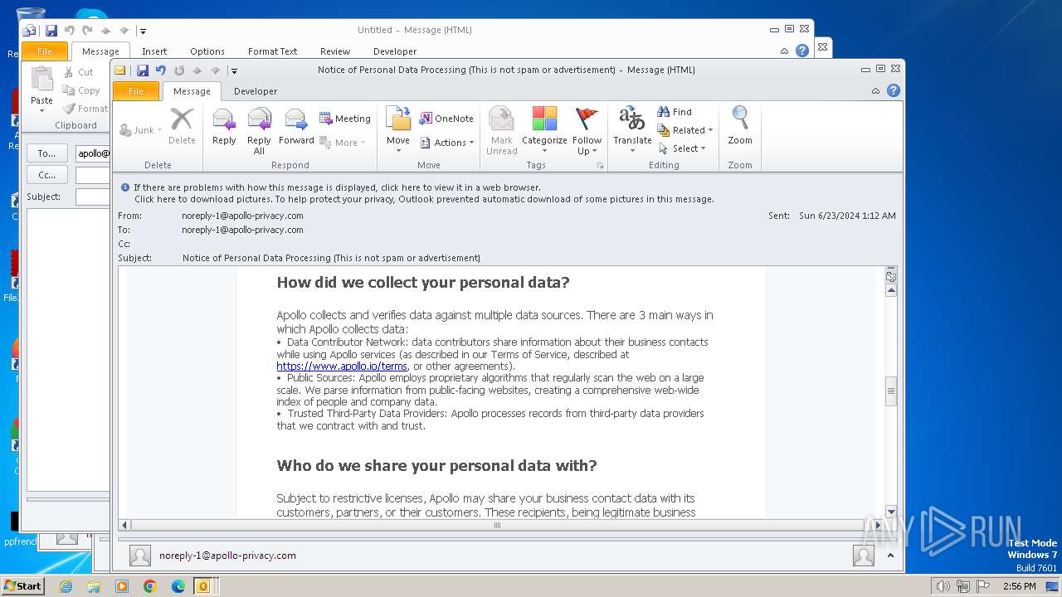
Task: Click the vertical scrollbar thumb of message body
Action: pyautogui.click(x=891, y=391)
